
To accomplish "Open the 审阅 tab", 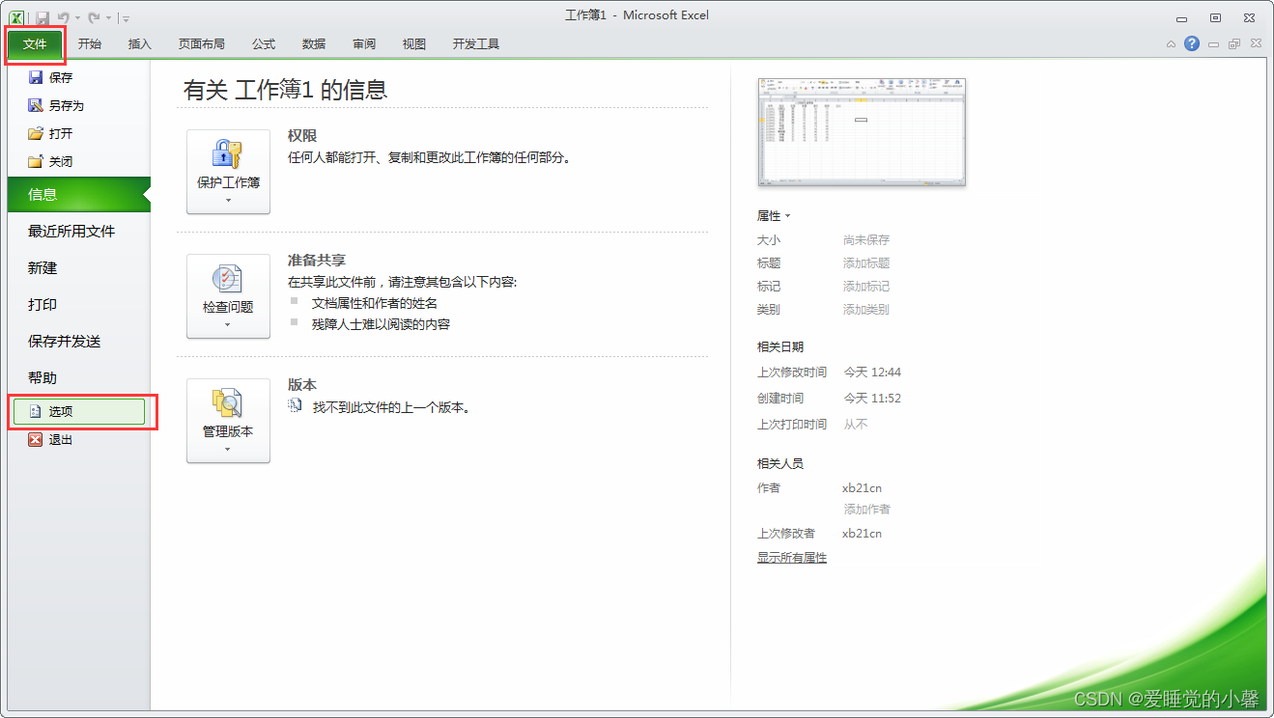I will coord(364,44).
